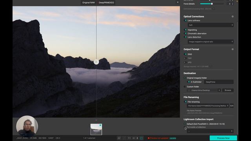Viewport: 251px width, 141px height.
Task: Select Original image(s) folder destination
Action: (x=185, y=78)
